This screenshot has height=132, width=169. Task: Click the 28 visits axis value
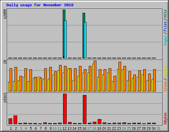pyautogui.click(x=5, y=62)
